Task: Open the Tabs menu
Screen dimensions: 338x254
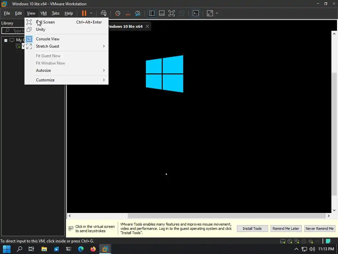Action: [x=55, y=13]
